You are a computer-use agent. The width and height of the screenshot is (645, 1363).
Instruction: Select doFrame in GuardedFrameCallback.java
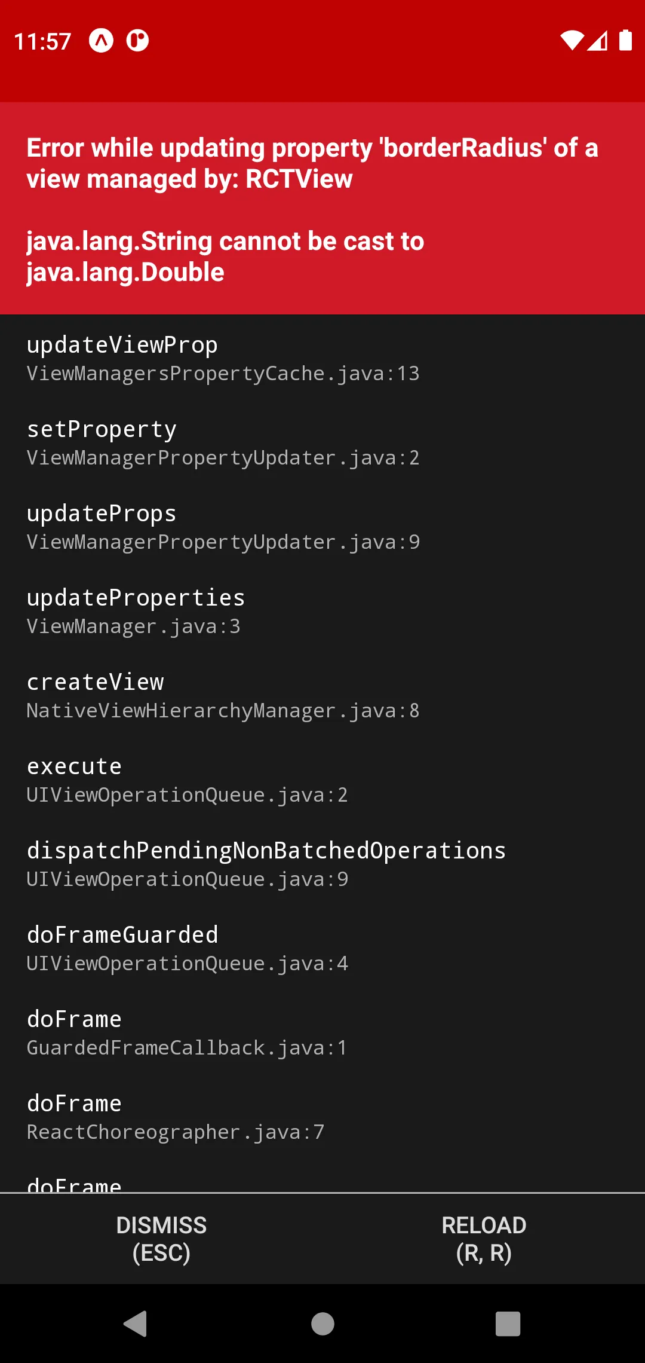pyautogui.click(x=322, y=1032)
